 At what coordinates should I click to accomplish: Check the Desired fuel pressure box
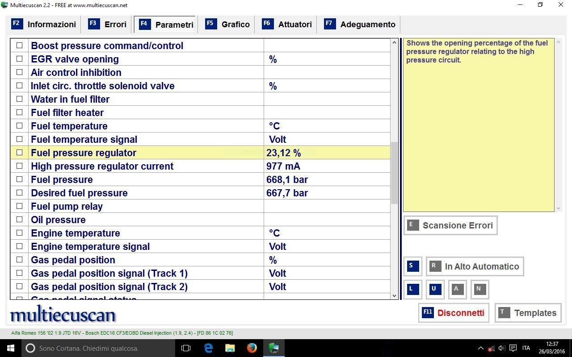pyautogui.click(x=19, y=192)
